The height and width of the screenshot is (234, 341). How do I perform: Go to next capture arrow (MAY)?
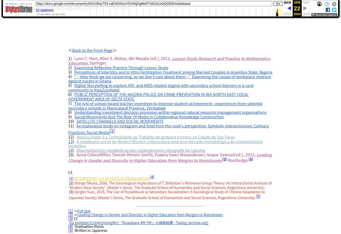[x=305, y=9]
